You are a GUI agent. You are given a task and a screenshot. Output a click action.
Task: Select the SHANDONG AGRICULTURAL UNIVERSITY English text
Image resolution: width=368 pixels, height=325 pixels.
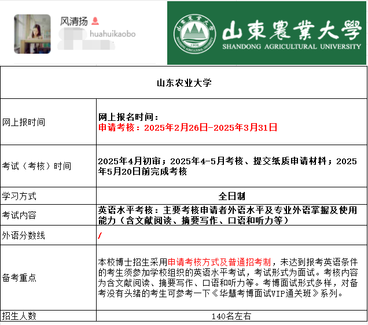pyautogui.click(x=292, y=46)
